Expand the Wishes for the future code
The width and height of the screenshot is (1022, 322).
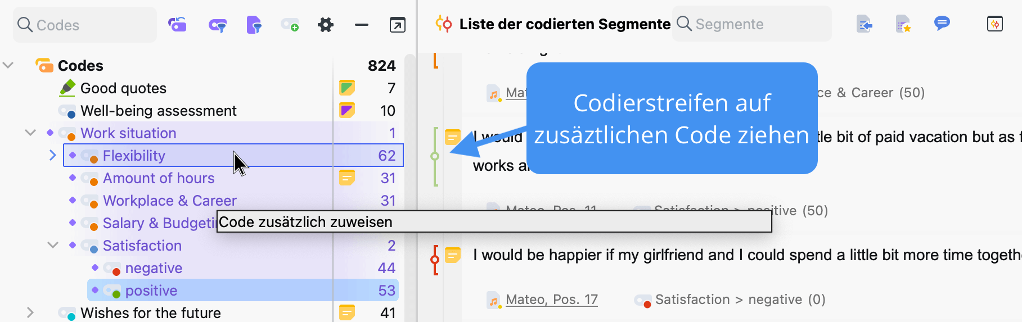(30, 312)
